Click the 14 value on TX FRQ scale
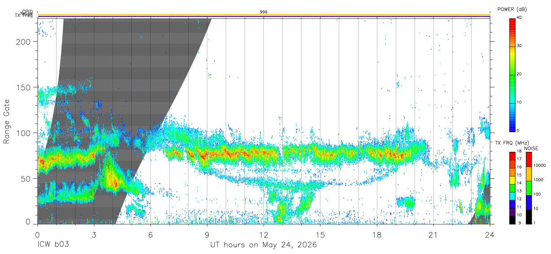This screenshot has height=254, width=551. tap(520, 183)
